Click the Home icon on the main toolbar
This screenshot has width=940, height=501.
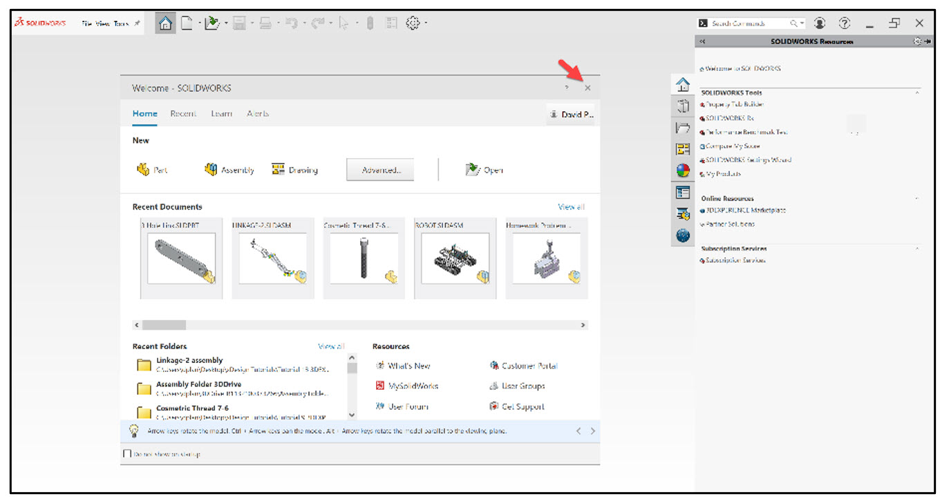click(x=164, y=23)
